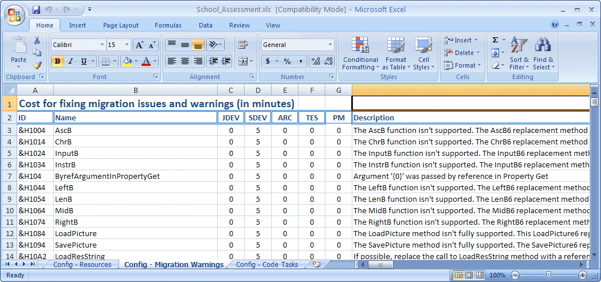Switch to the Page Layout tab
Viewport: 601px width, 282px height.
click(x=121, y=25)
